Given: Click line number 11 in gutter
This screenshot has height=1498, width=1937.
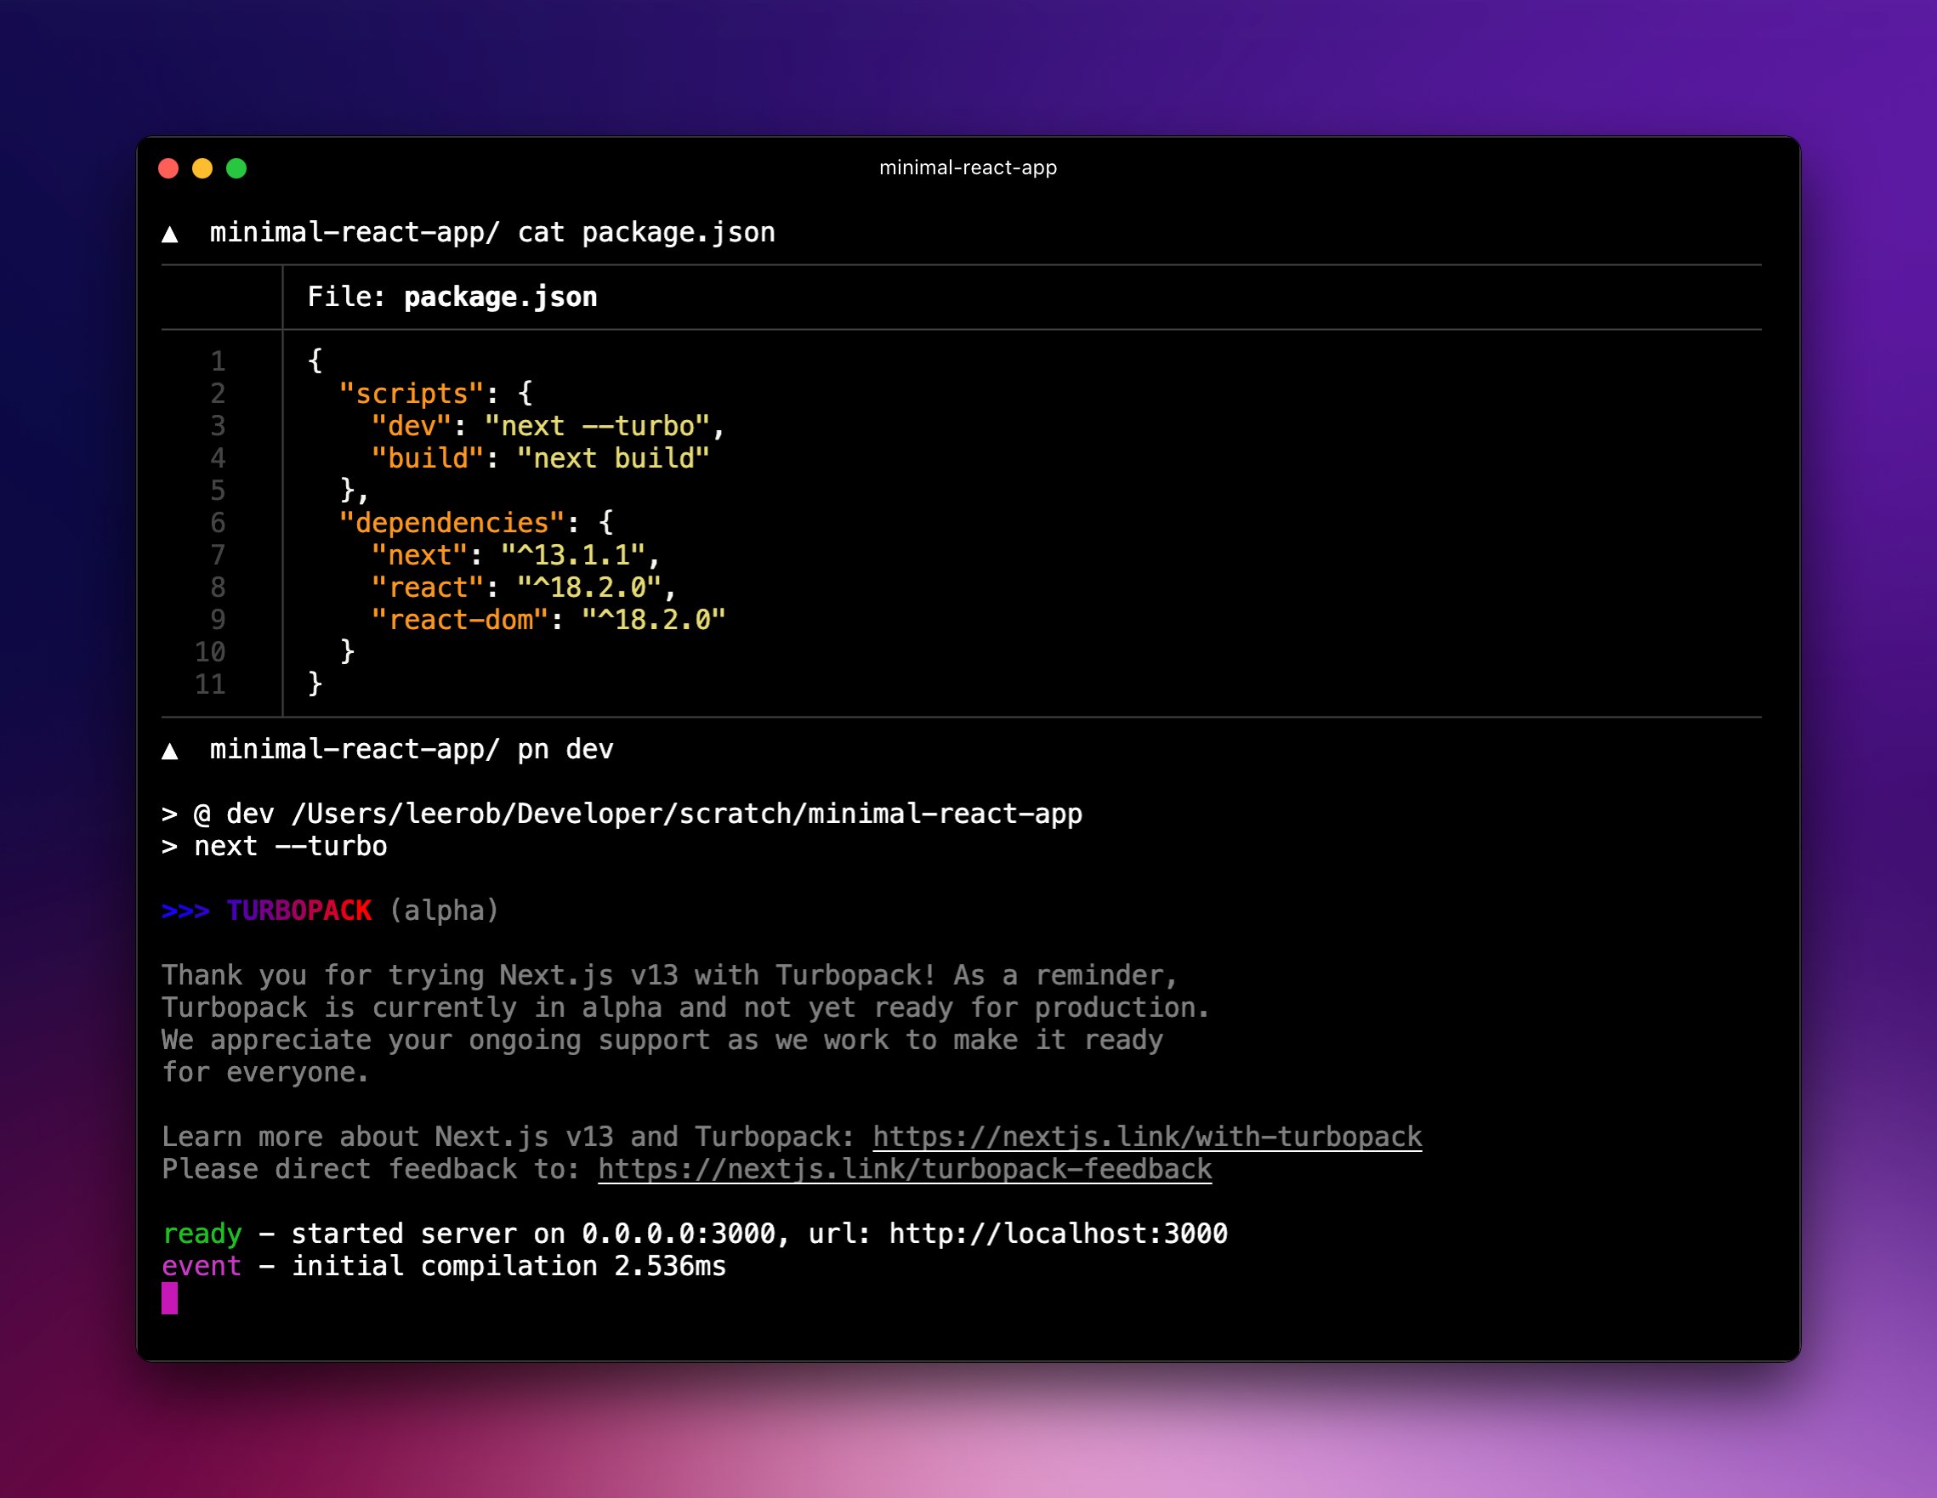Looking at the screenshot, I should click(x=210, y=684).
